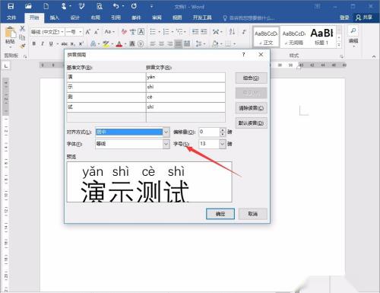
Task: Click the Save icon in quick access toolbar
Action: tap(11, 6)
